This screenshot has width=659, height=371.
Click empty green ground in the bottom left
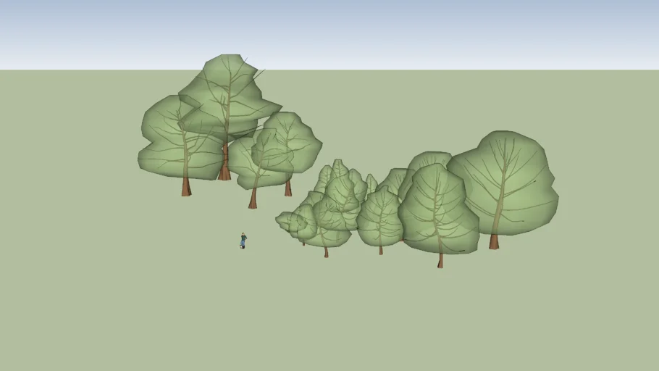87,319
